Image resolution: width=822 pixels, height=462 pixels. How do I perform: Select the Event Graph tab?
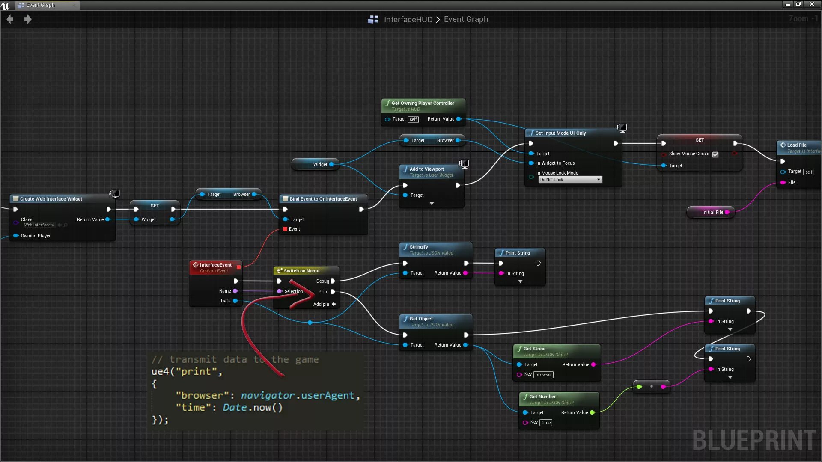pos(40,5)
